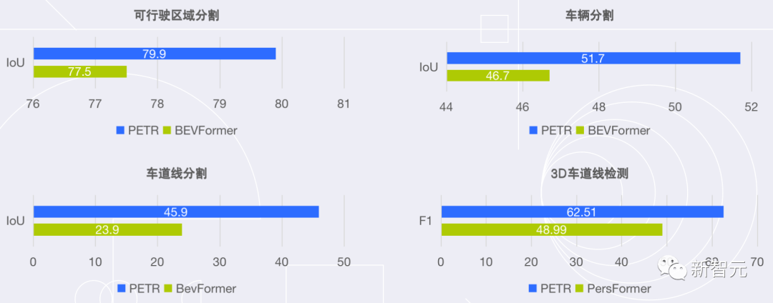Click the 3D车道线检测 chart title
The width and height of the screenshot is (773, 303).
[590, 173]
